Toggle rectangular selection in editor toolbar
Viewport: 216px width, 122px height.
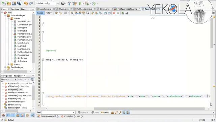click(x=88, y=13)
